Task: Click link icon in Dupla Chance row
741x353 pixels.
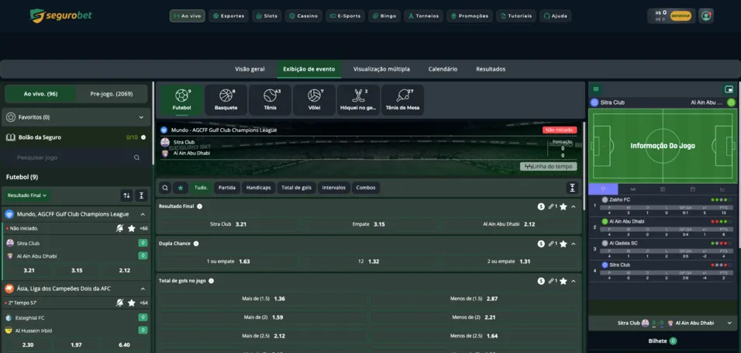Action: pyautogui.click(x=551, y=244)
